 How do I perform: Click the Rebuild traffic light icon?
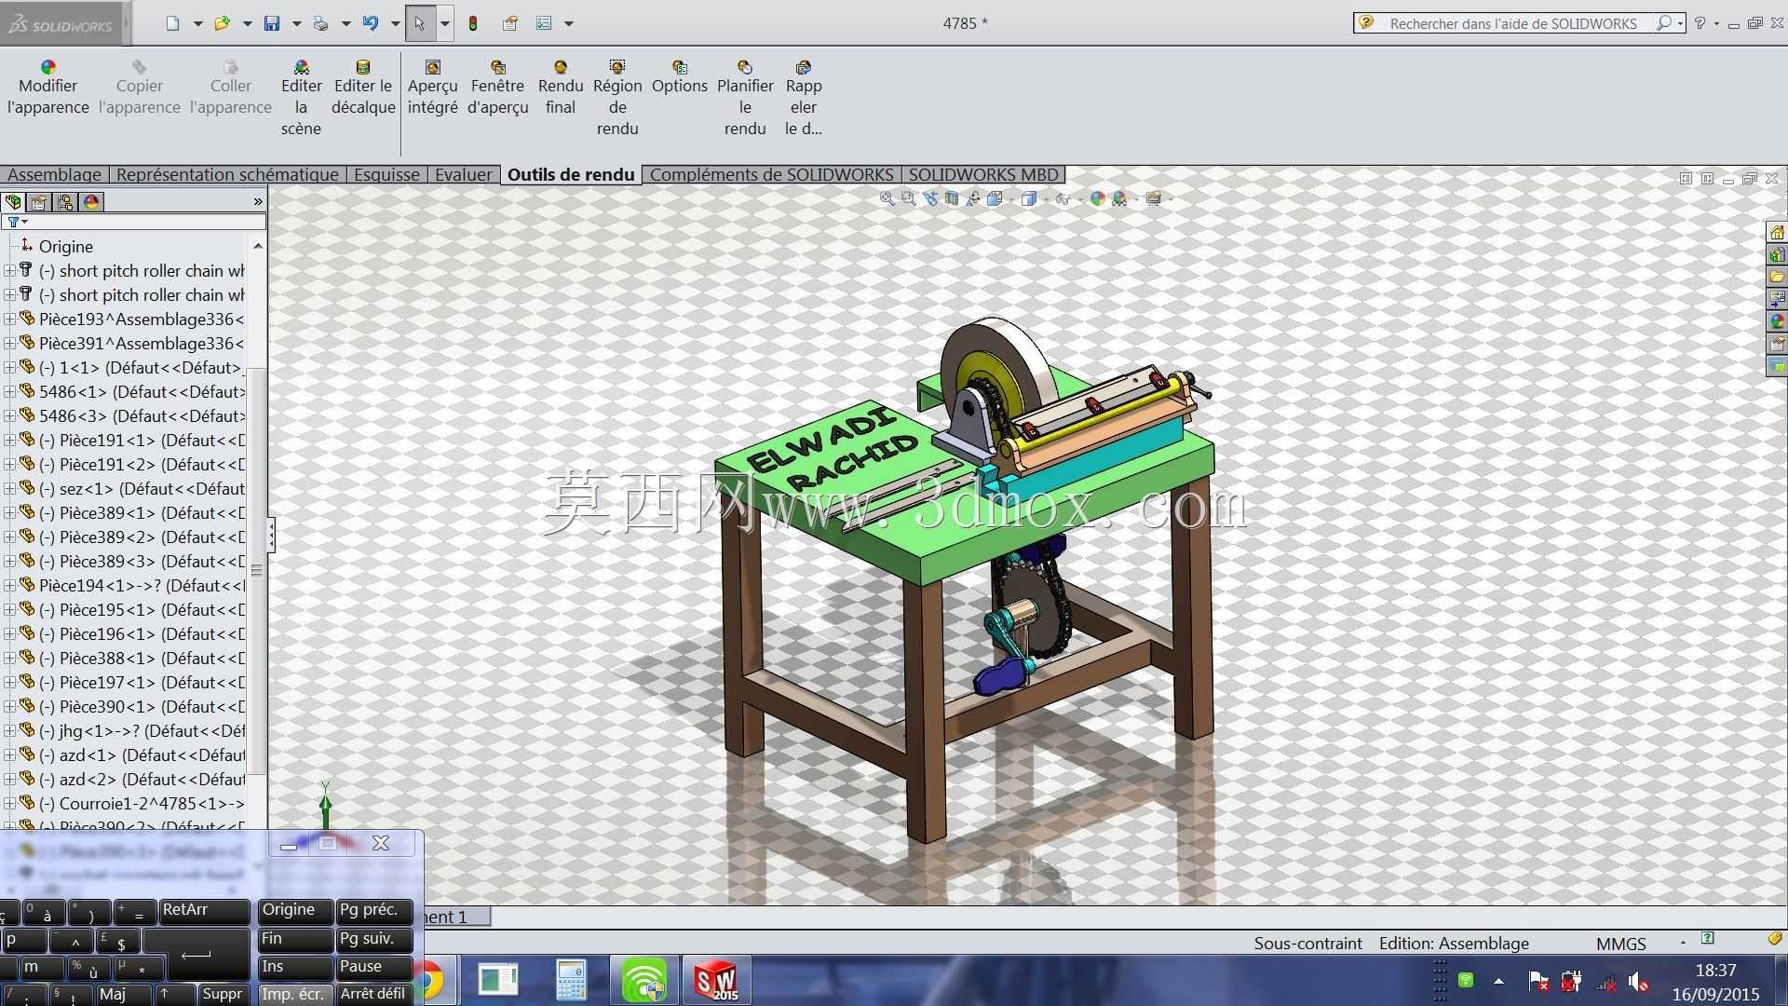tap(473, 23)
